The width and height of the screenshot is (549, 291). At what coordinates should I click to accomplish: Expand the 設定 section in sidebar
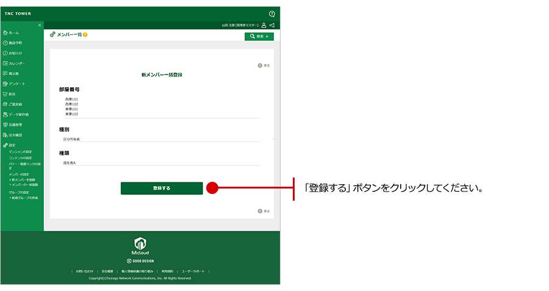tap(12, 145)
